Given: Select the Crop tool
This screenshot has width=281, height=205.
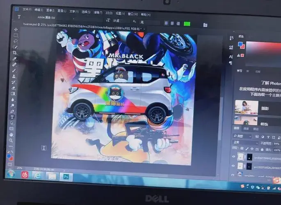Looking at the screenshot, I should (x=15, y=53).
